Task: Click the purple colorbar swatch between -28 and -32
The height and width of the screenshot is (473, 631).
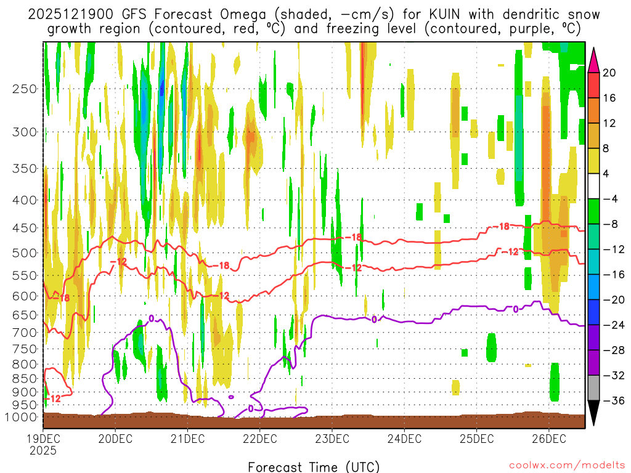Action: coord(593,363)
